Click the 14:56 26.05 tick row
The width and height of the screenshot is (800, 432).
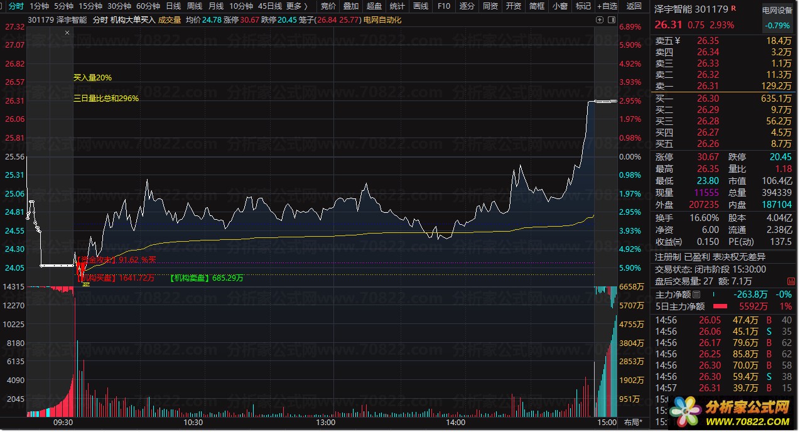pos(723,320)
